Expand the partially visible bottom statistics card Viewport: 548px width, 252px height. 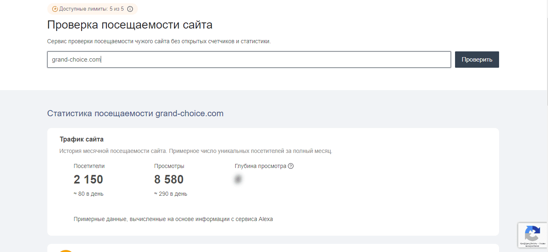(x=273, y=249)
